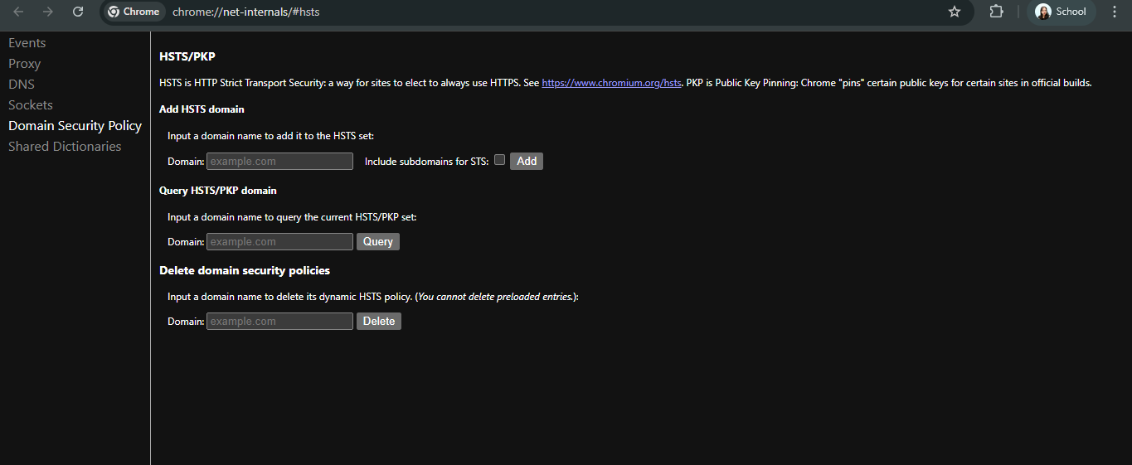The width and height of the screenshot is (1132, 465).
Task: Open the Proxy section
Action: point(25,64)
